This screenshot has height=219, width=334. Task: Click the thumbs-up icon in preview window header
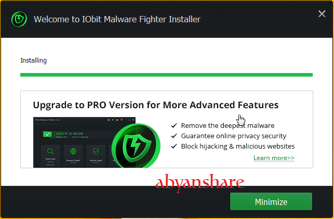tap(109, 120)
